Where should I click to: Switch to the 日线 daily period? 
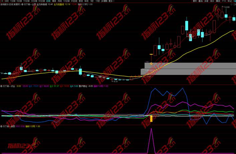pos(48,1)
